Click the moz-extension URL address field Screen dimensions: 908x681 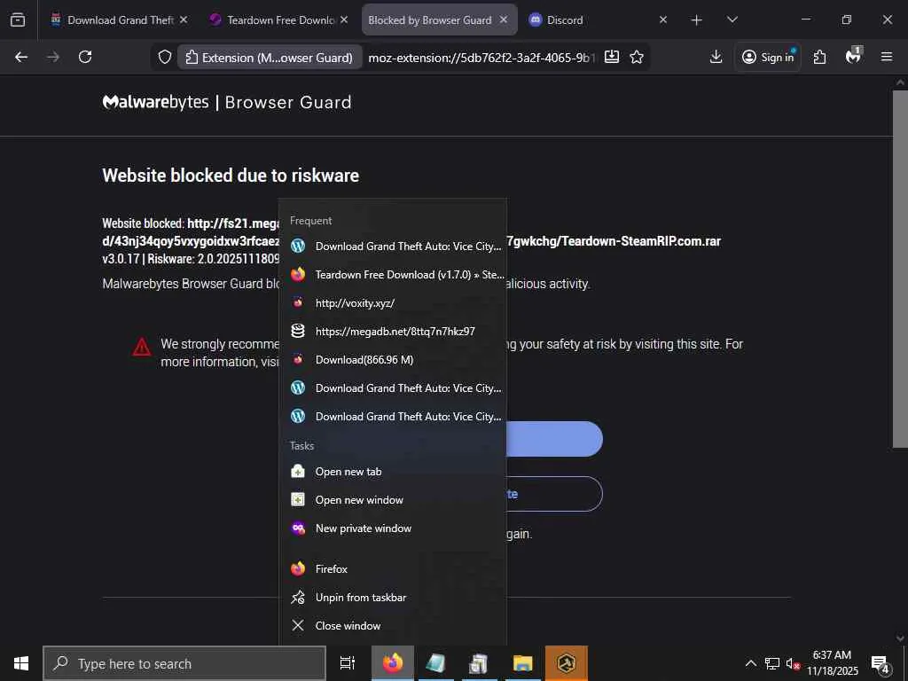(x=481, y=58)
